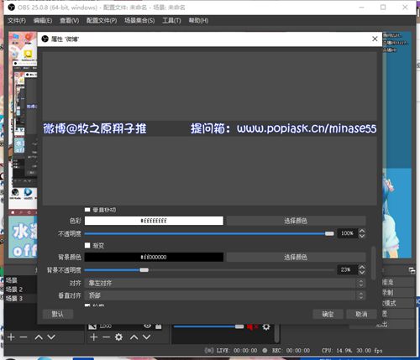Open the 查看(V) menu

(70, 20)
